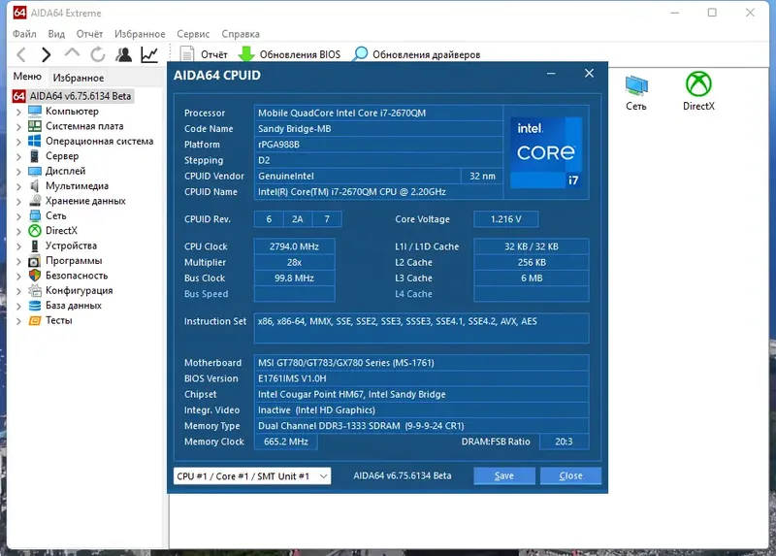The image size is (776, 556).
Task: Open the Избранное menu in menu bar
Action: pyautogui.click(x=140, y=34)
